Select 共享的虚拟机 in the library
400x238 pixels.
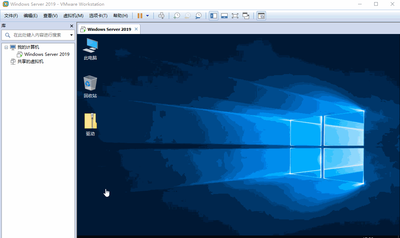click(30, 62)
